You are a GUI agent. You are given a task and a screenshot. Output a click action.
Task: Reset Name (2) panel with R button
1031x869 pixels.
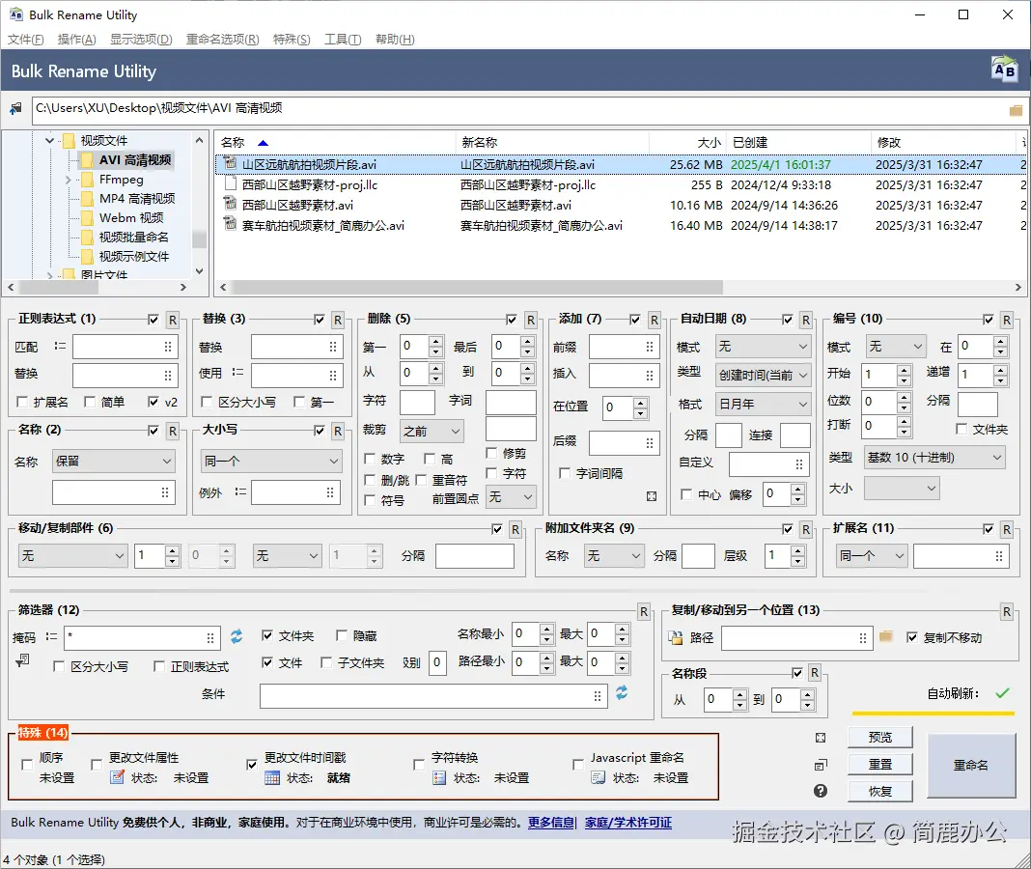click(x=172, y=431)
